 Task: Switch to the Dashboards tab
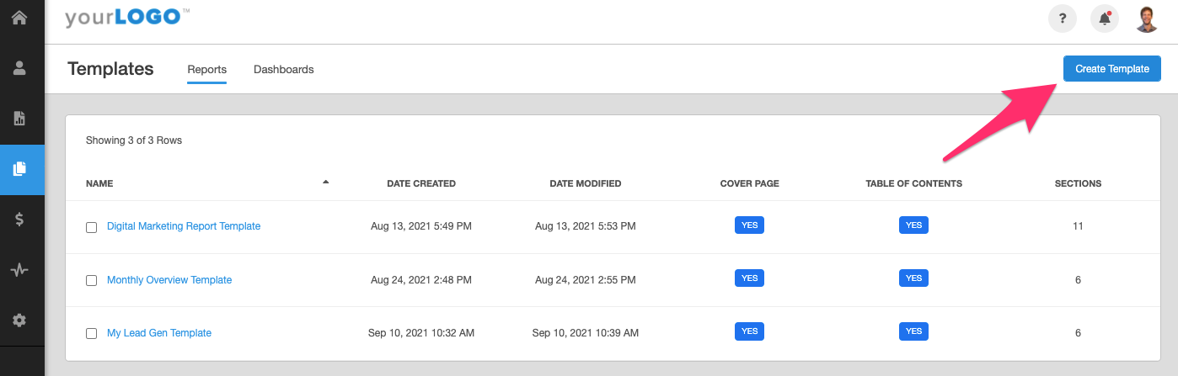[x=284, y=70]
